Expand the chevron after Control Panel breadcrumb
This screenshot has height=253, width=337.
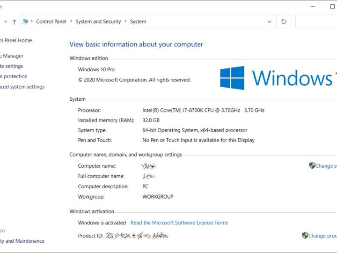tap(71, 22)
